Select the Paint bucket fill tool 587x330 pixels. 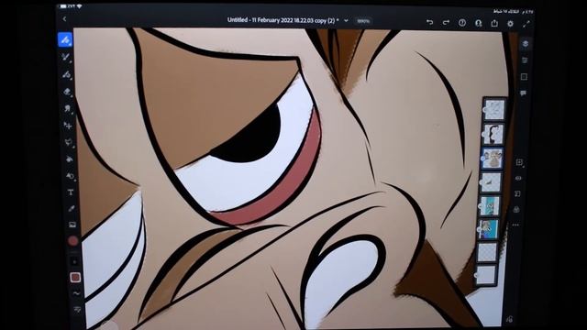pos(70,159)
